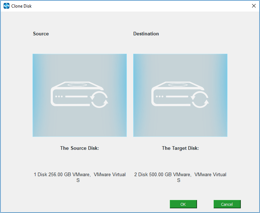Viewport: 260px width, 213px height.
Task: Click the "Destination" heading label
Action: coord(146,34)
